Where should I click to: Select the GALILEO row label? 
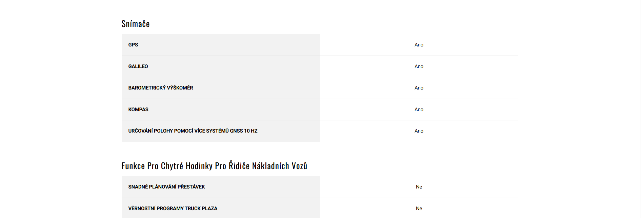[138, 66]
